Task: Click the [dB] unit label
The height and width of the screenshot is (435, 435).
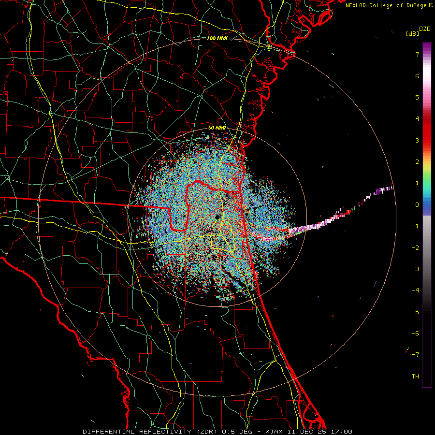Action: click(412, 33)
